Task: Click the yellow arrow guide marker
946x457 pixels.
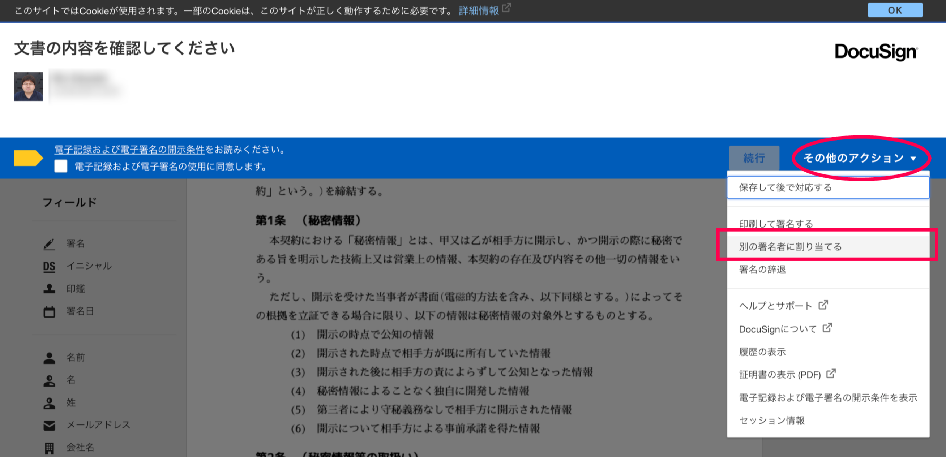Action: tap(28, 158)
